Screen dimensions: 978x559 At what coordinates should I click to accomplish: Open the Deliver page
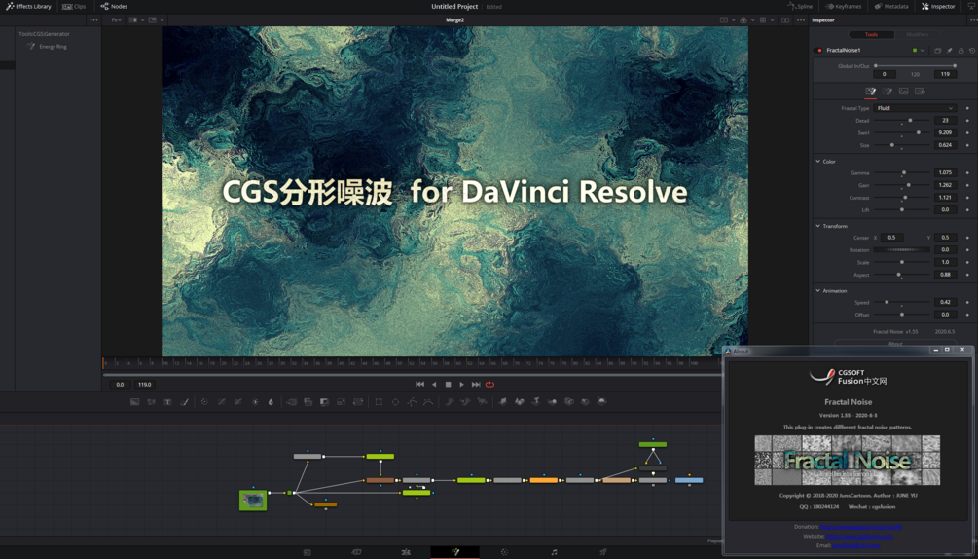click(x=603, y=552)
